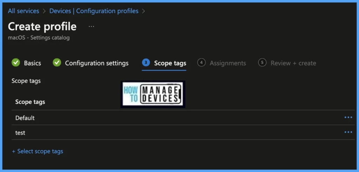Click the step 3 circle icon
This screenshot has width=359, height=172.
pyautogui.click(x=146, y=63)
